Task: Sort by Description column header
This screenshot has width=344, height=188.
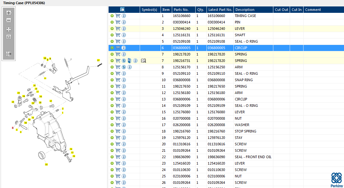Action: coord(244,10)
